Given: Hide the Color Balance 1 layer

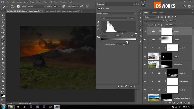Looking at the screenshot, I should coord(145,81).
